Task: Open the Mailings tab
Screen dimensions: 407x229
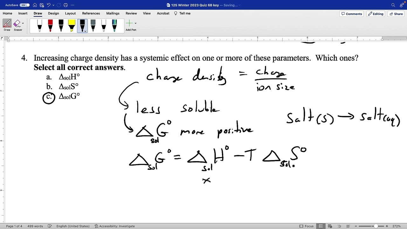Action: [113, 13]
